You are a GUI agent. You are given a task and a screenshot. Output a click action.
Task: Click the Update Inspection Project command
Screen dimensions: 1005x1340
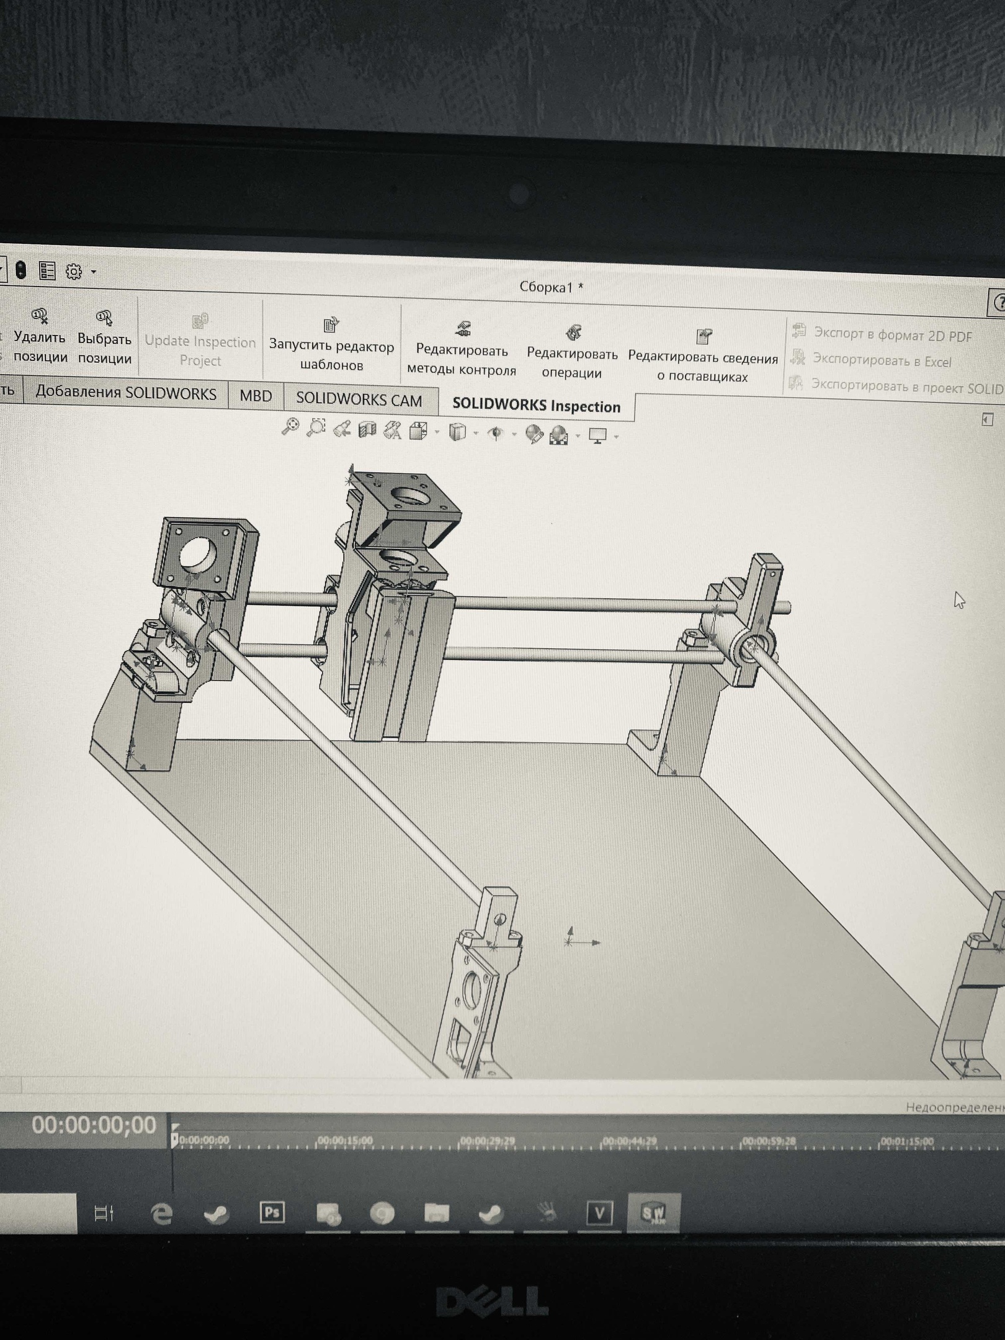coord(200,341)
